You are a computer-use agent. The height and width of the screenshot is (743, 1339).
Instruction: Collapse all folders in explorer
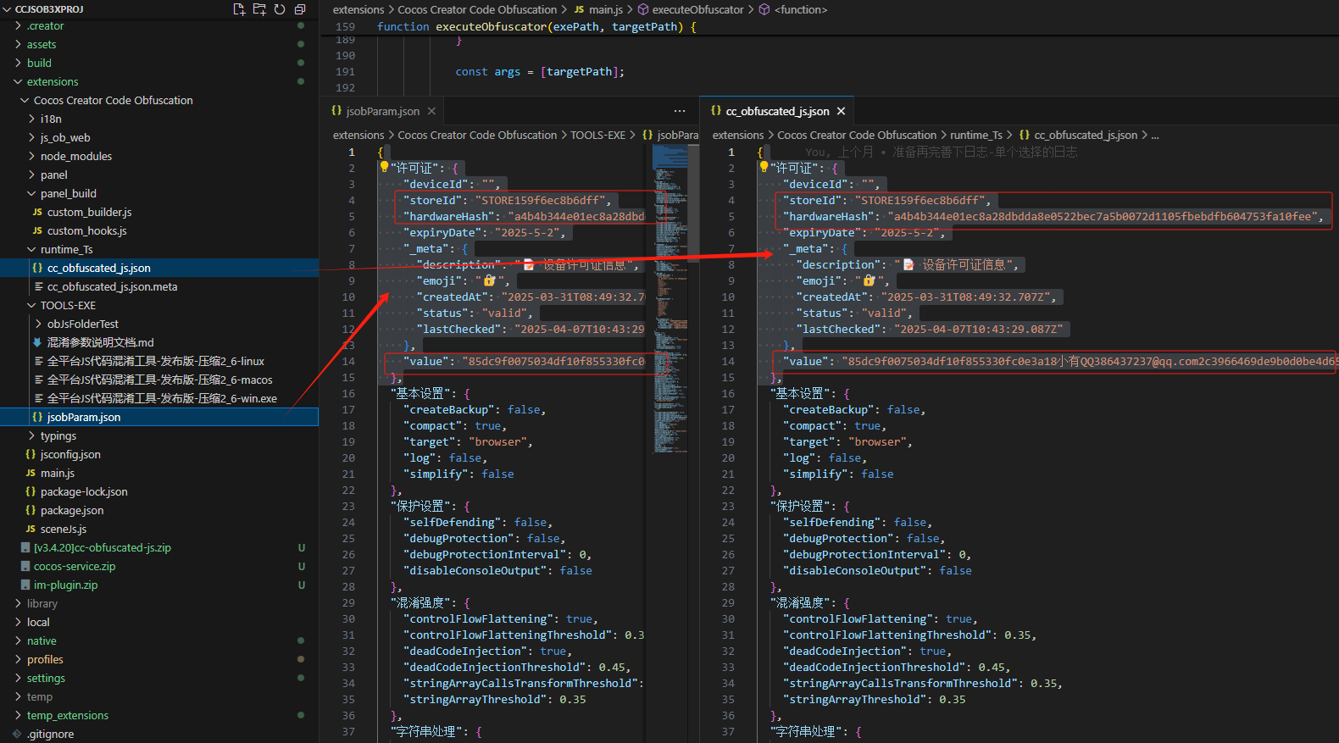(x=300, y=9)
